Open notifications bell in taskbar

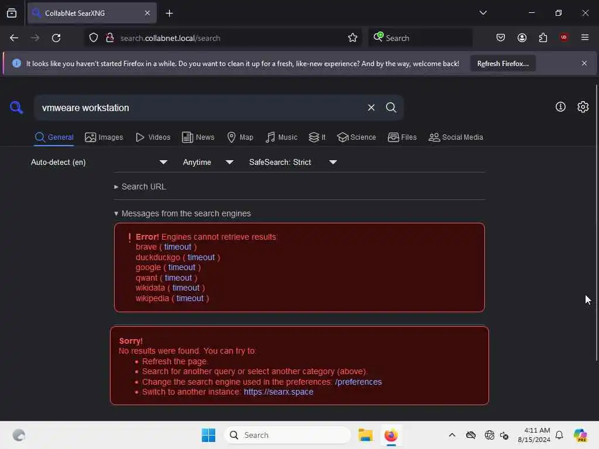click(559, 435)
